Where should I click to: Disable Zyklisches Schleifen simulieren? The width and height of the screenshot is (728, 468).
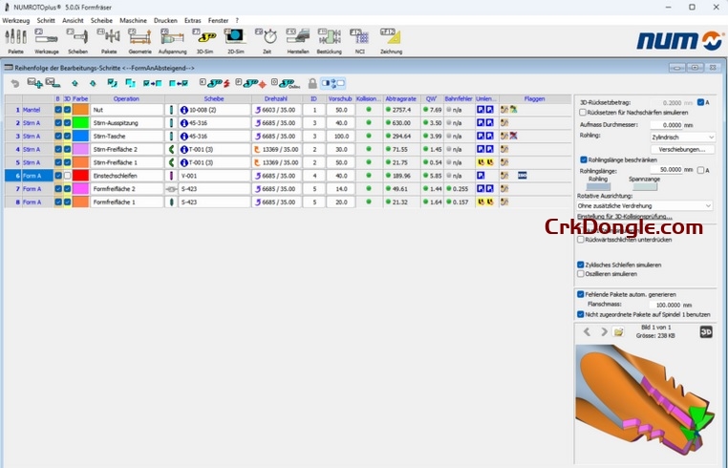(580, 265)
